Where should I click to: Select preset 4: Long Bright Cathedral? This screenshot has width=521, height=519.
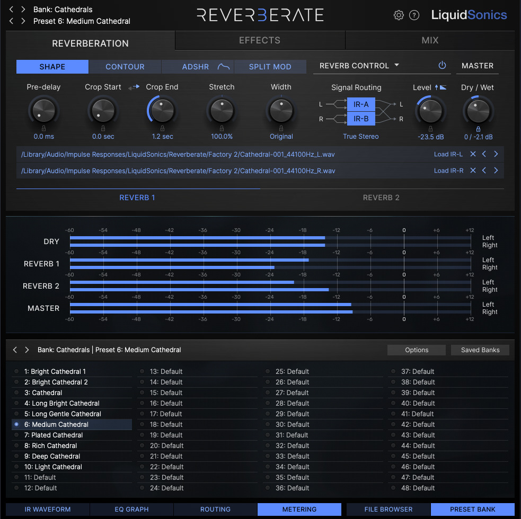tap(72, 403)
